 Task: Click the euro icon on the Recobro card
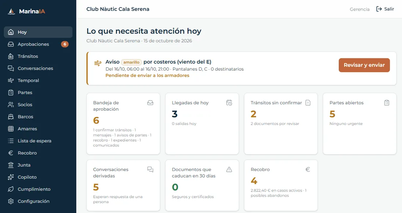(x=308, y=170)
